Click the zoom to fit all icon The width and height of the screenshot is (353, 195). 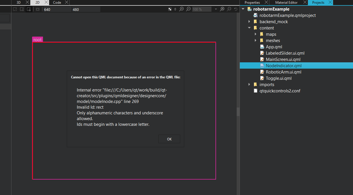(x=222, y=9)
